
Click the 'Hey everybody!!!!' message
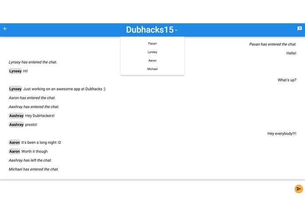coord(282,134)
